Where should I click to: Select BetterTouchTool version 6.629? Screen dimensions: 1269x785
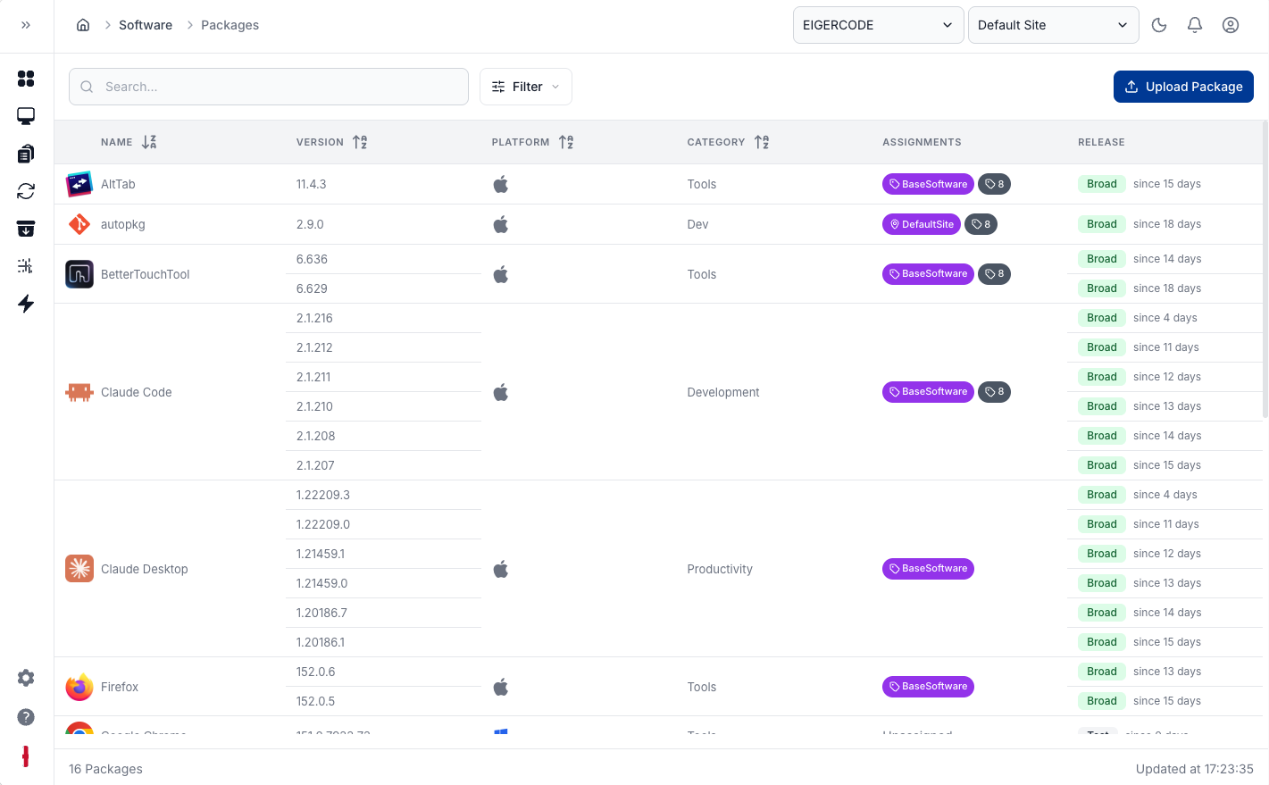tap(312, 288)
